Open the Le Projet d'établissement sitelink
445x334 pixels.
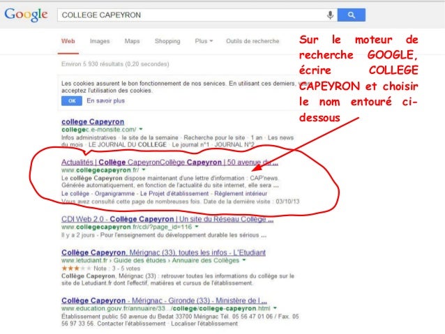pyautogui.click(x=174, y=194)
